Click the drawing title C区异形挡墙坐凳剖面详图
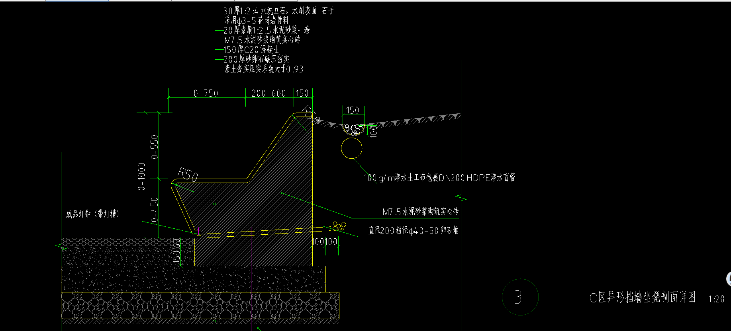Image resolution: width=731 pixels, height=331 pixels. 642,298
